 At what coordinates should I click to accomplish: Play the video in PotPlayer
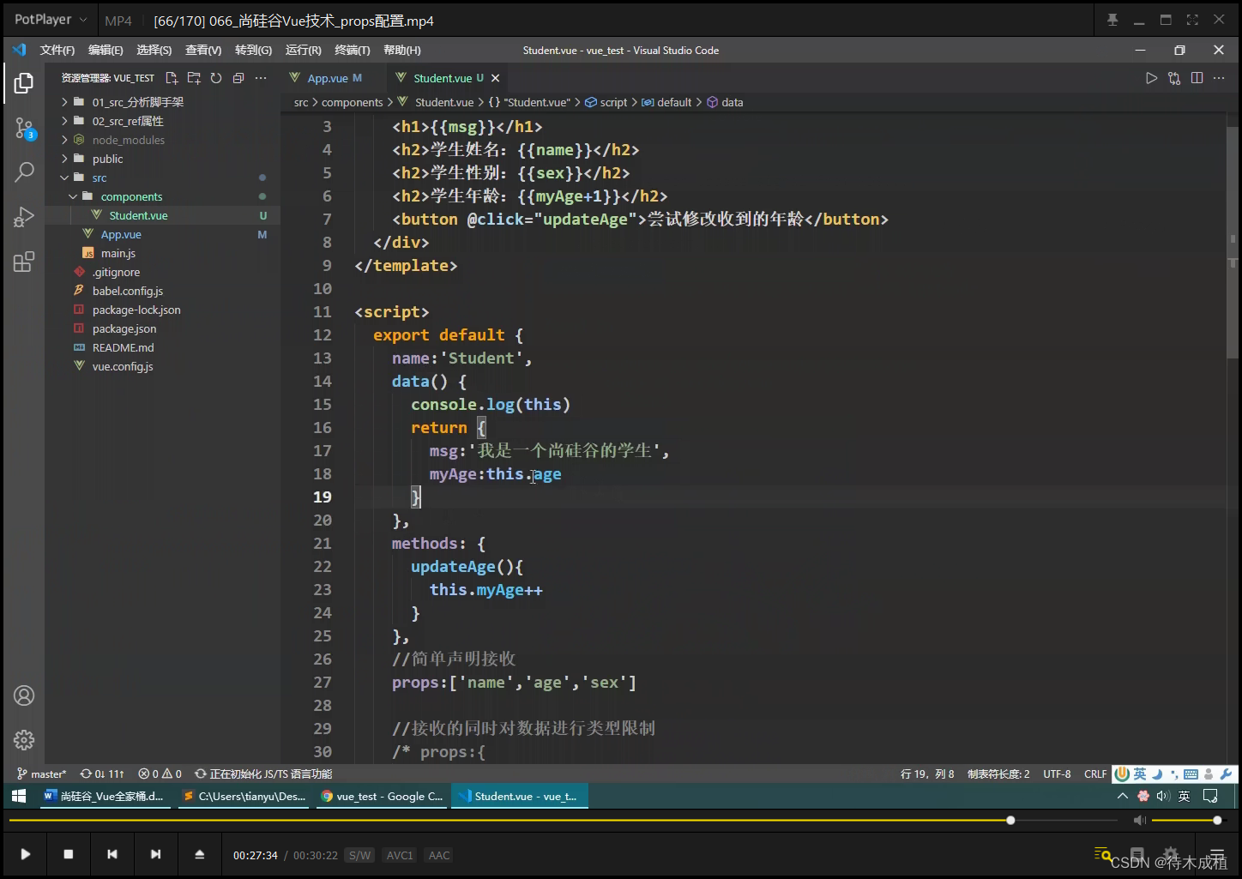pos(25,854)
